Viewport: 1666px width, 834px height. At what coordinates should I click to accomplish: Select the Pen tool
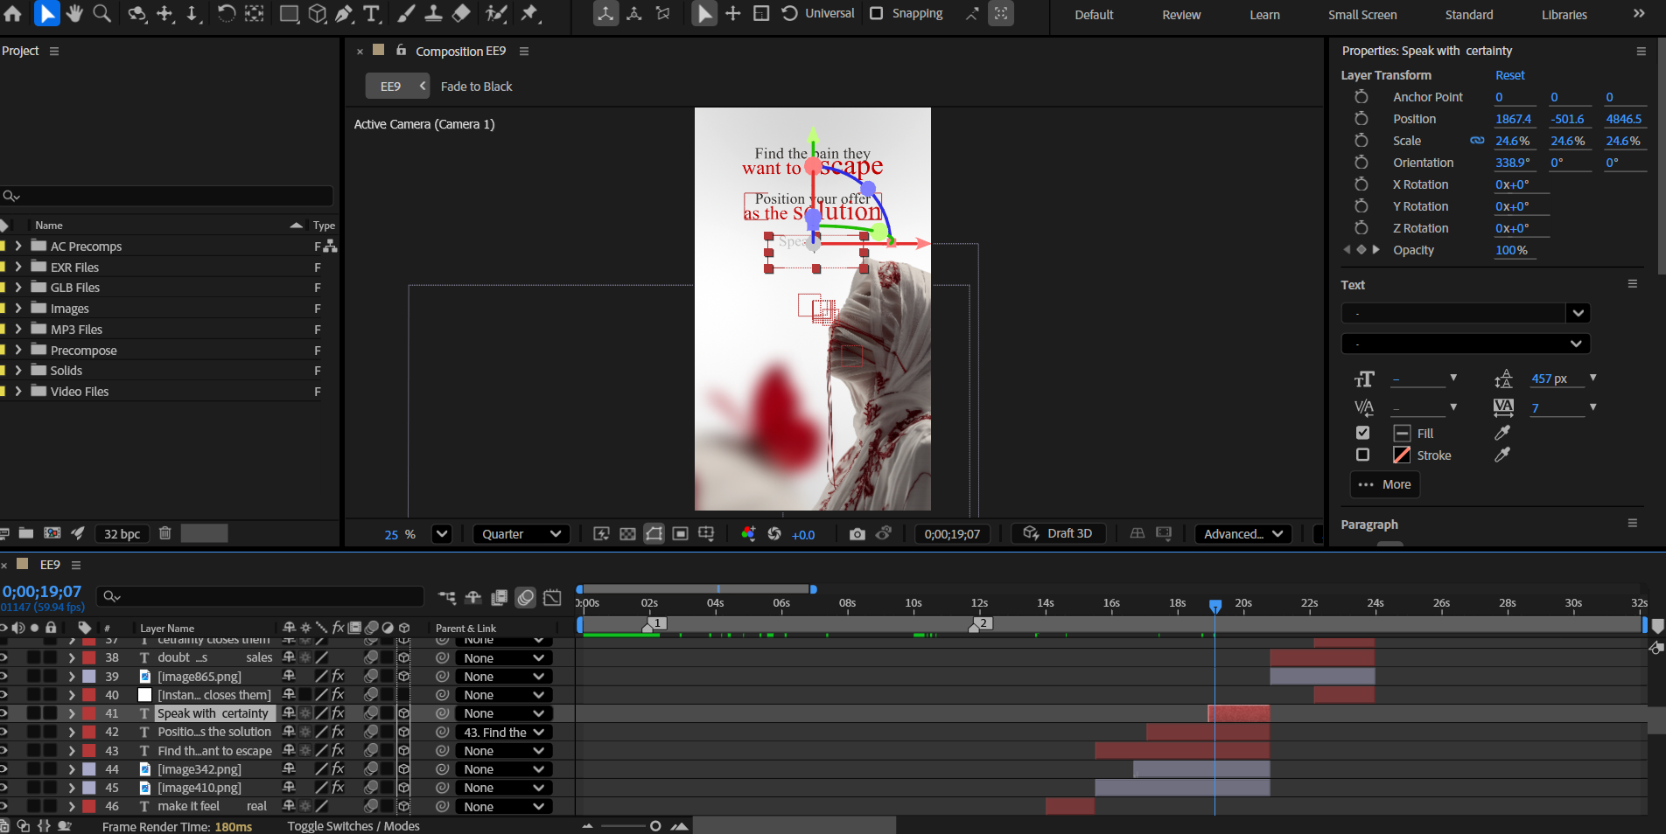(345, 13)
